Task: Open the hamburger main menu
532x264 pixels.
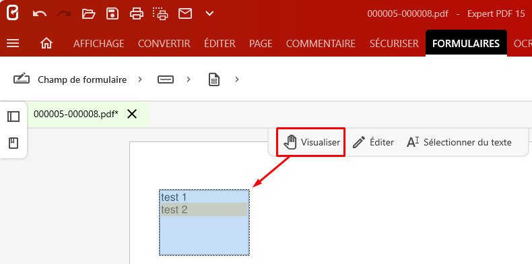Action: click(13, 43)
